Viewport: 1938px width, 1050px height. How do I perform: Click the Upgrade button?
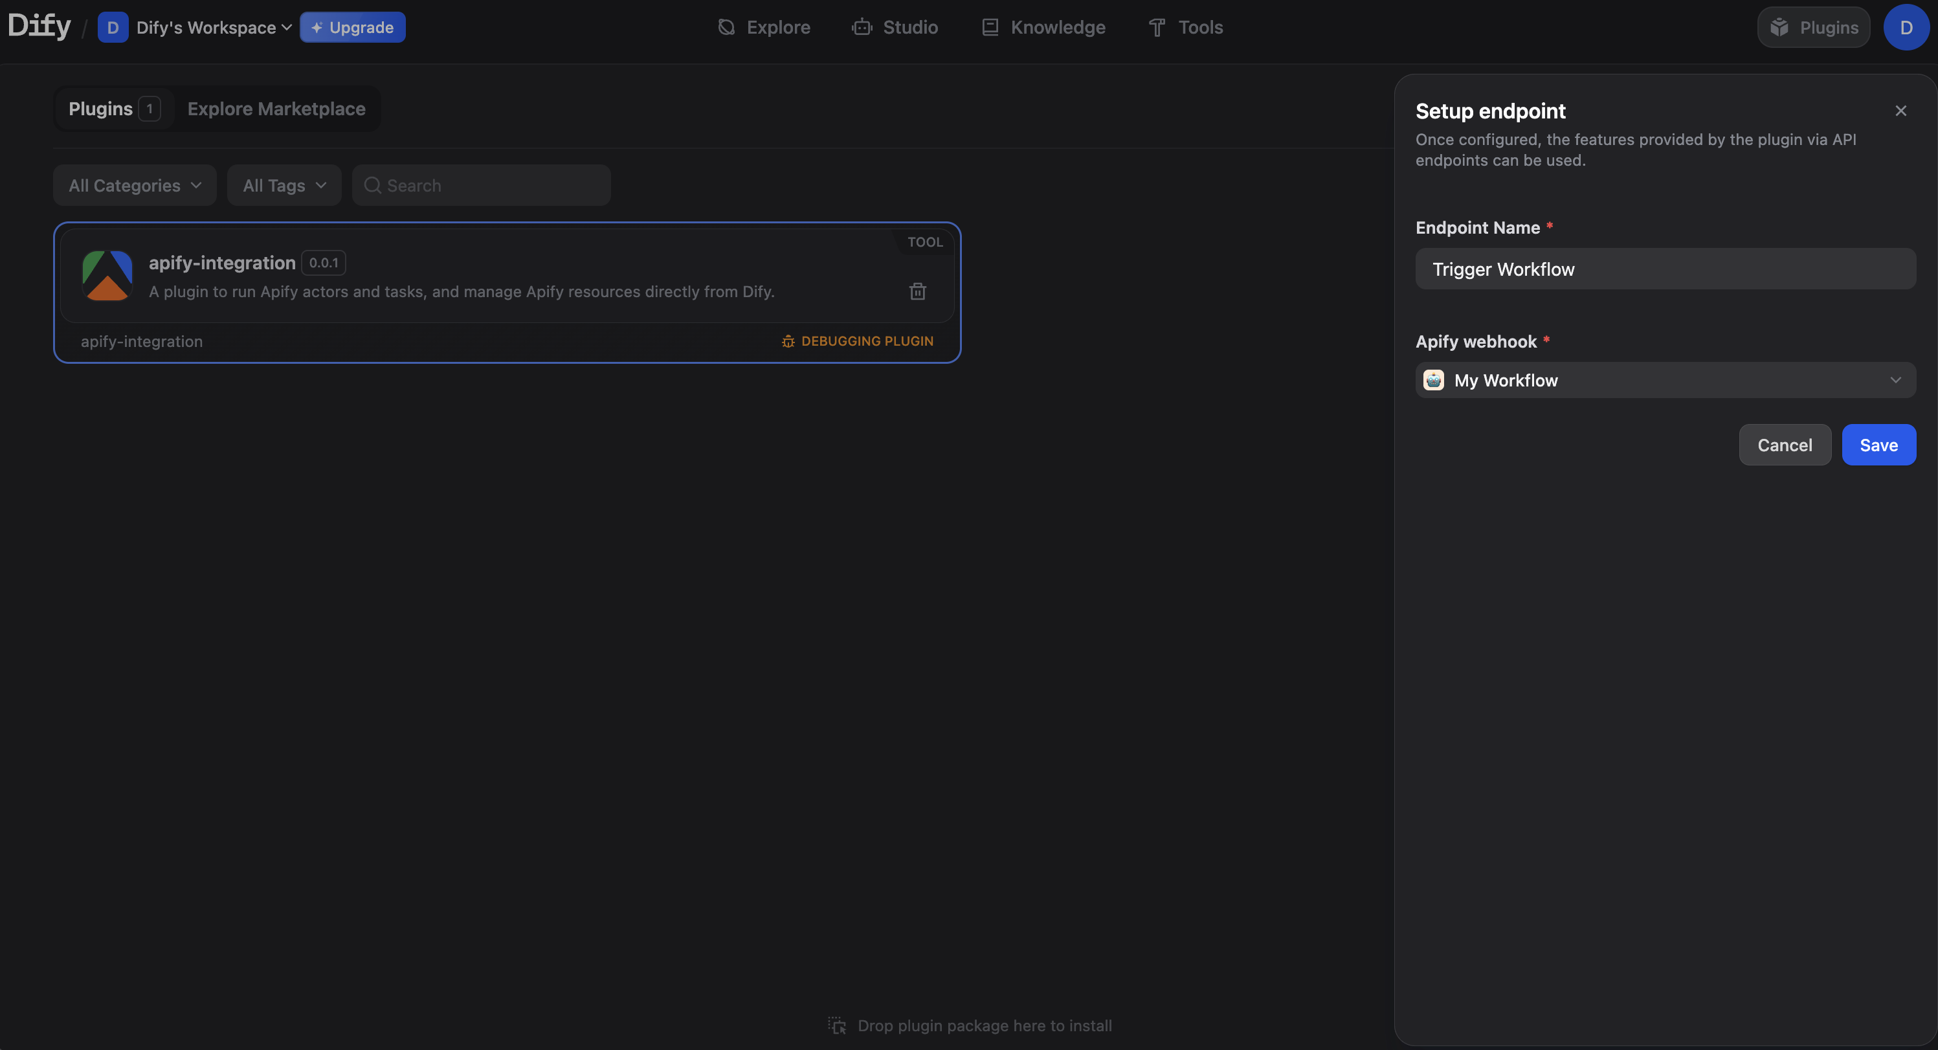coord(352,27)
